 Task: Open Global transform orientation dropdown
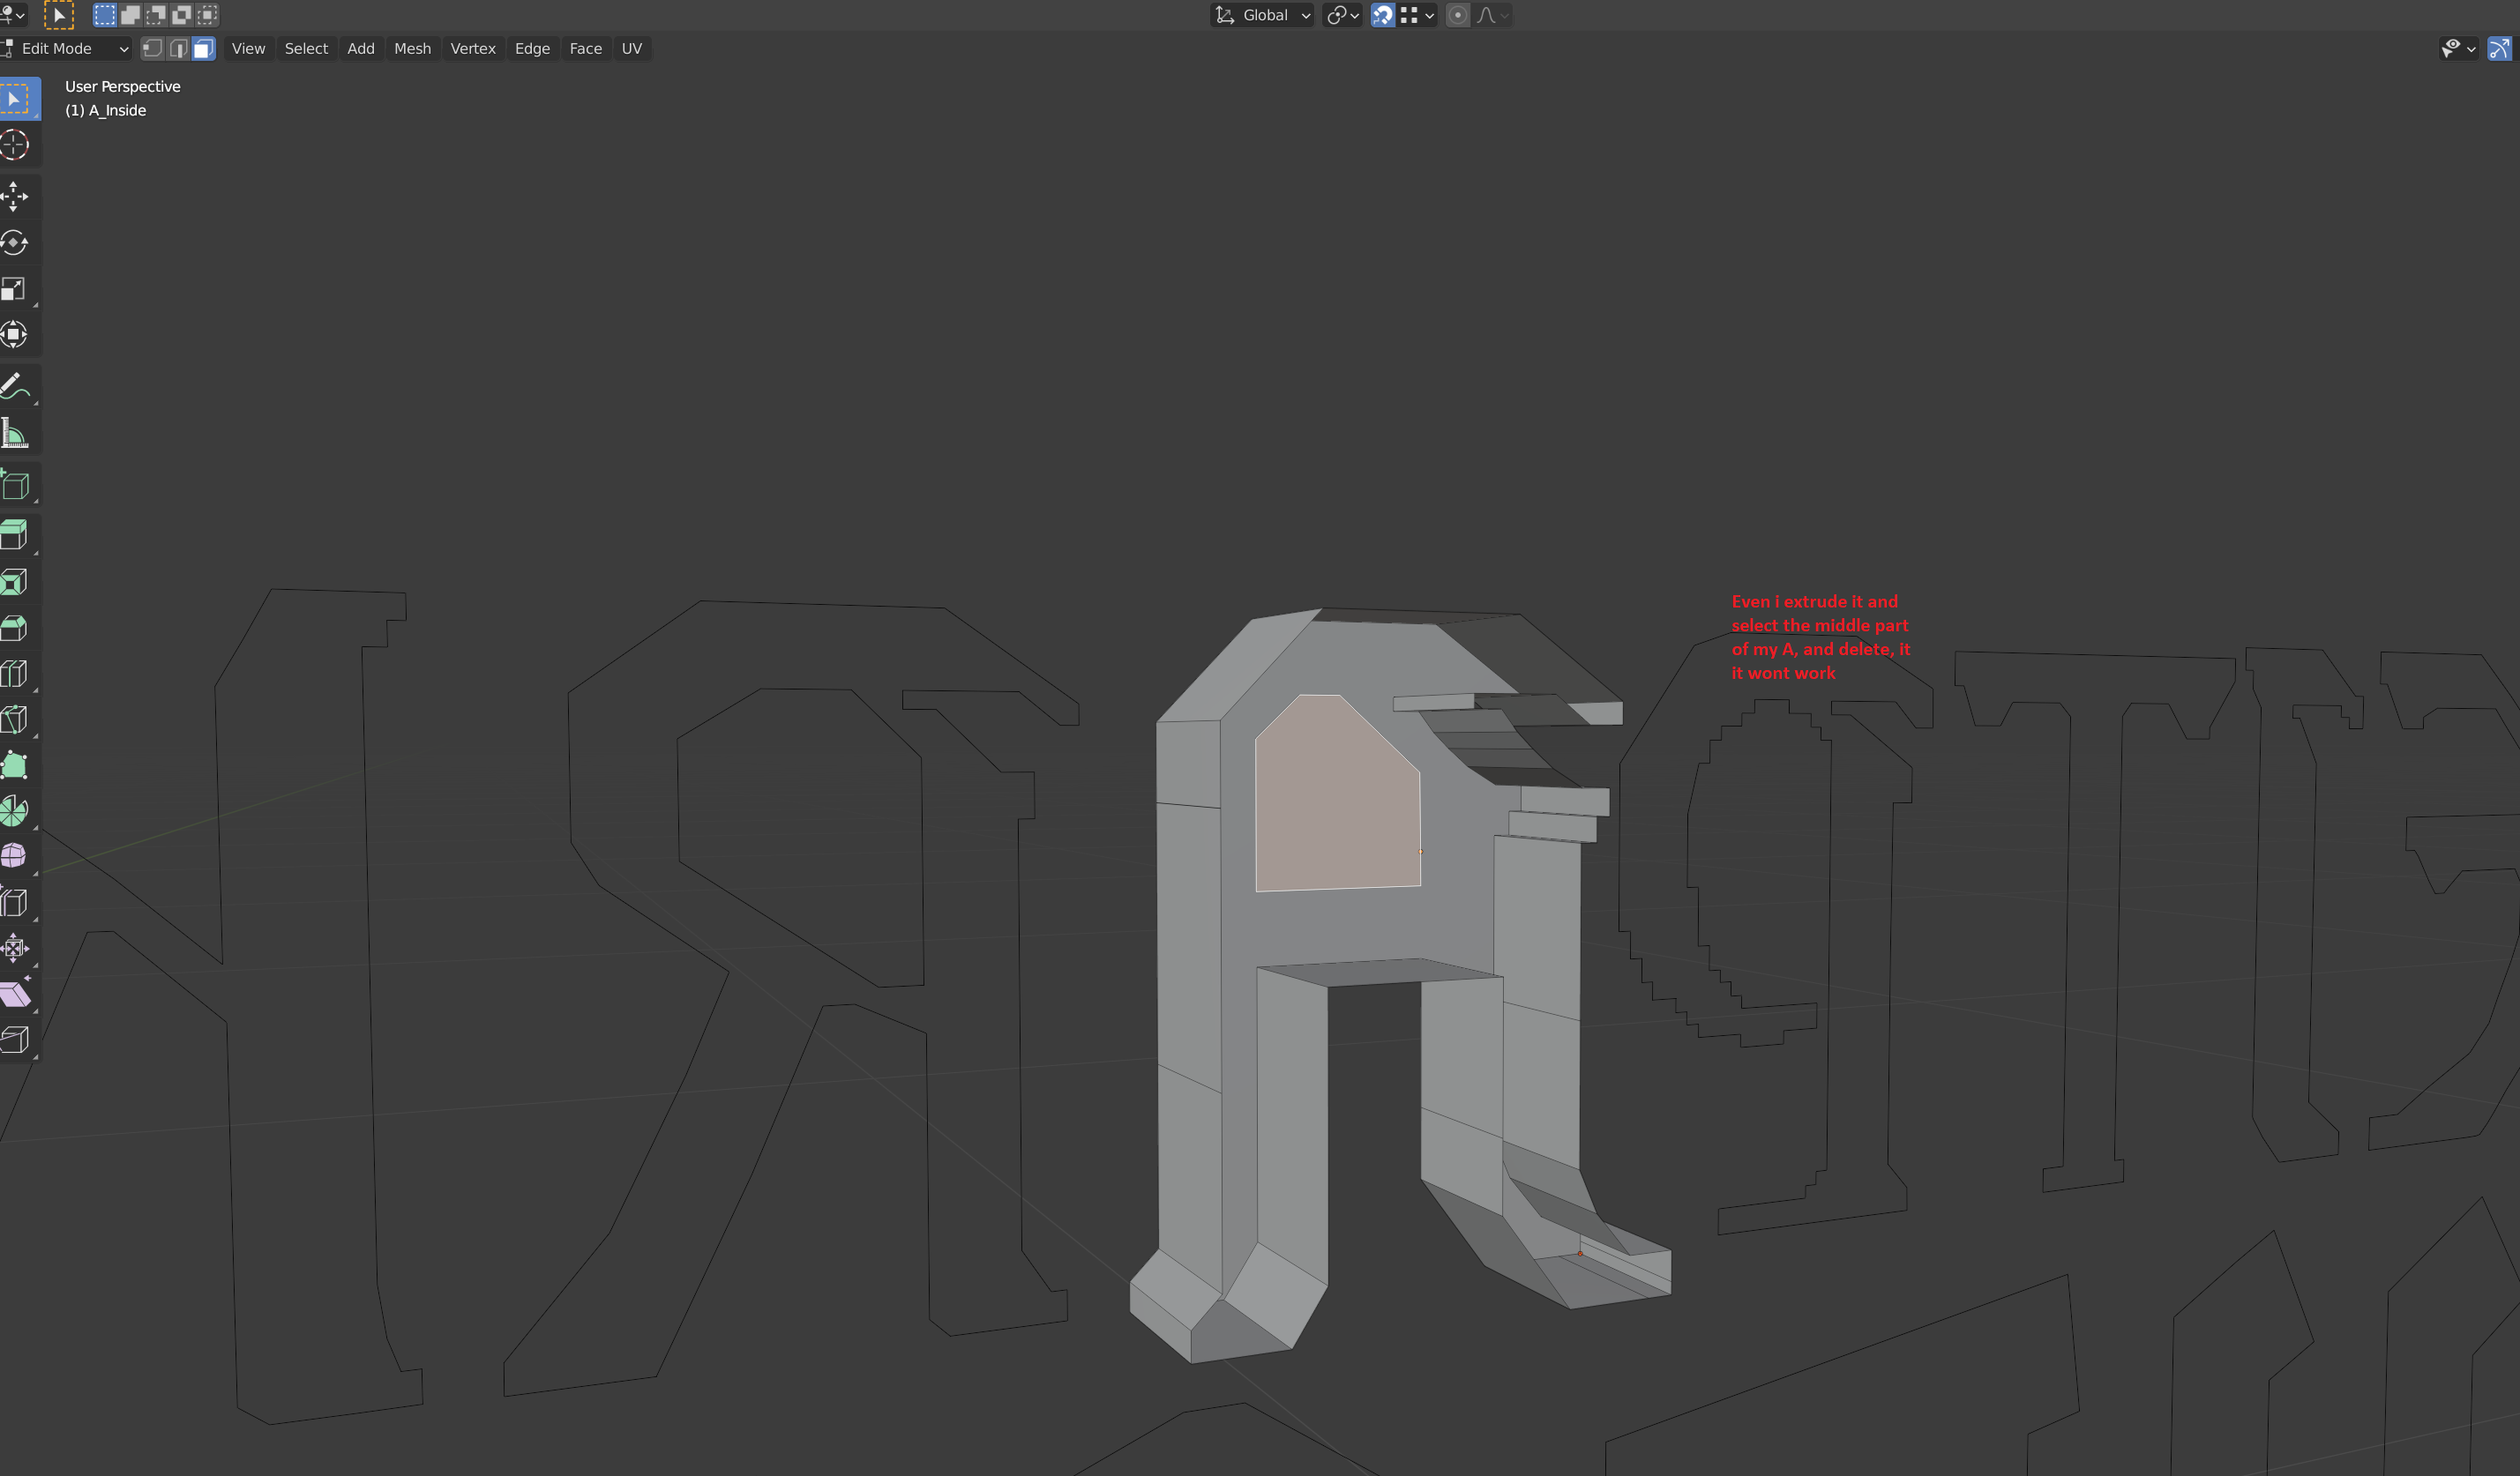[x=1262, y=15]
